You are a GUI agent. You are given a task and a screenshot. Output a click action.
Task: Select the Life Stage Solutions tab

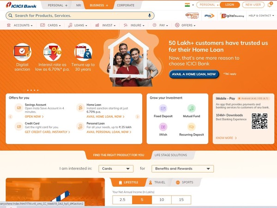click(x=171, y=155)
